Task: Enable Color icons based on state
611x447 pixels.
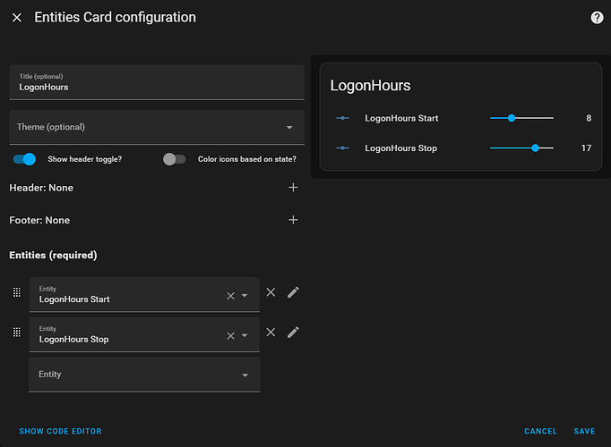Action: (174, 159)
